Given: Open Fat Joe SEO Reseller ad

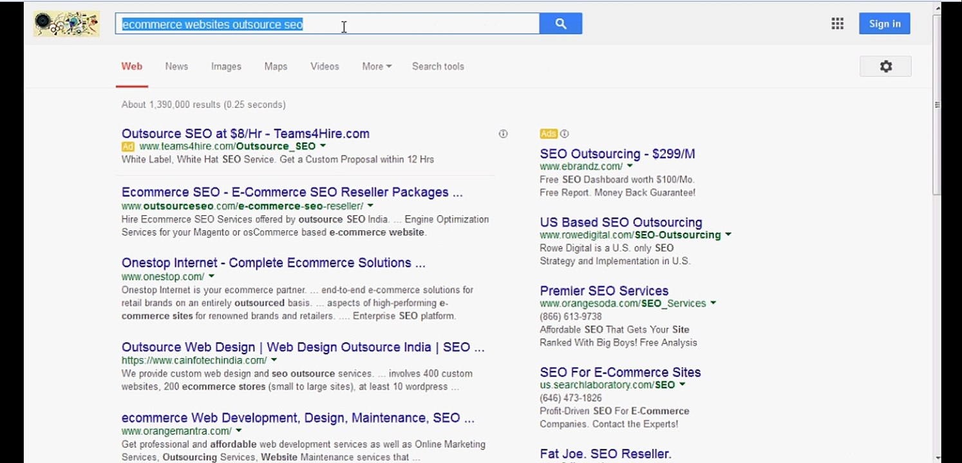Looking at the screenshot, I should click(x=606, y=454).
